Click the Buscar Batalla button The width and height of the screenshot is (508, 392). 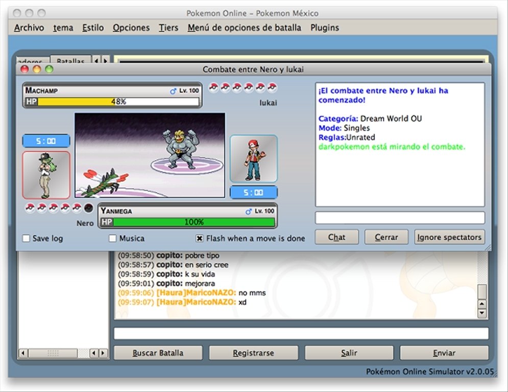(x=158, y=353)
